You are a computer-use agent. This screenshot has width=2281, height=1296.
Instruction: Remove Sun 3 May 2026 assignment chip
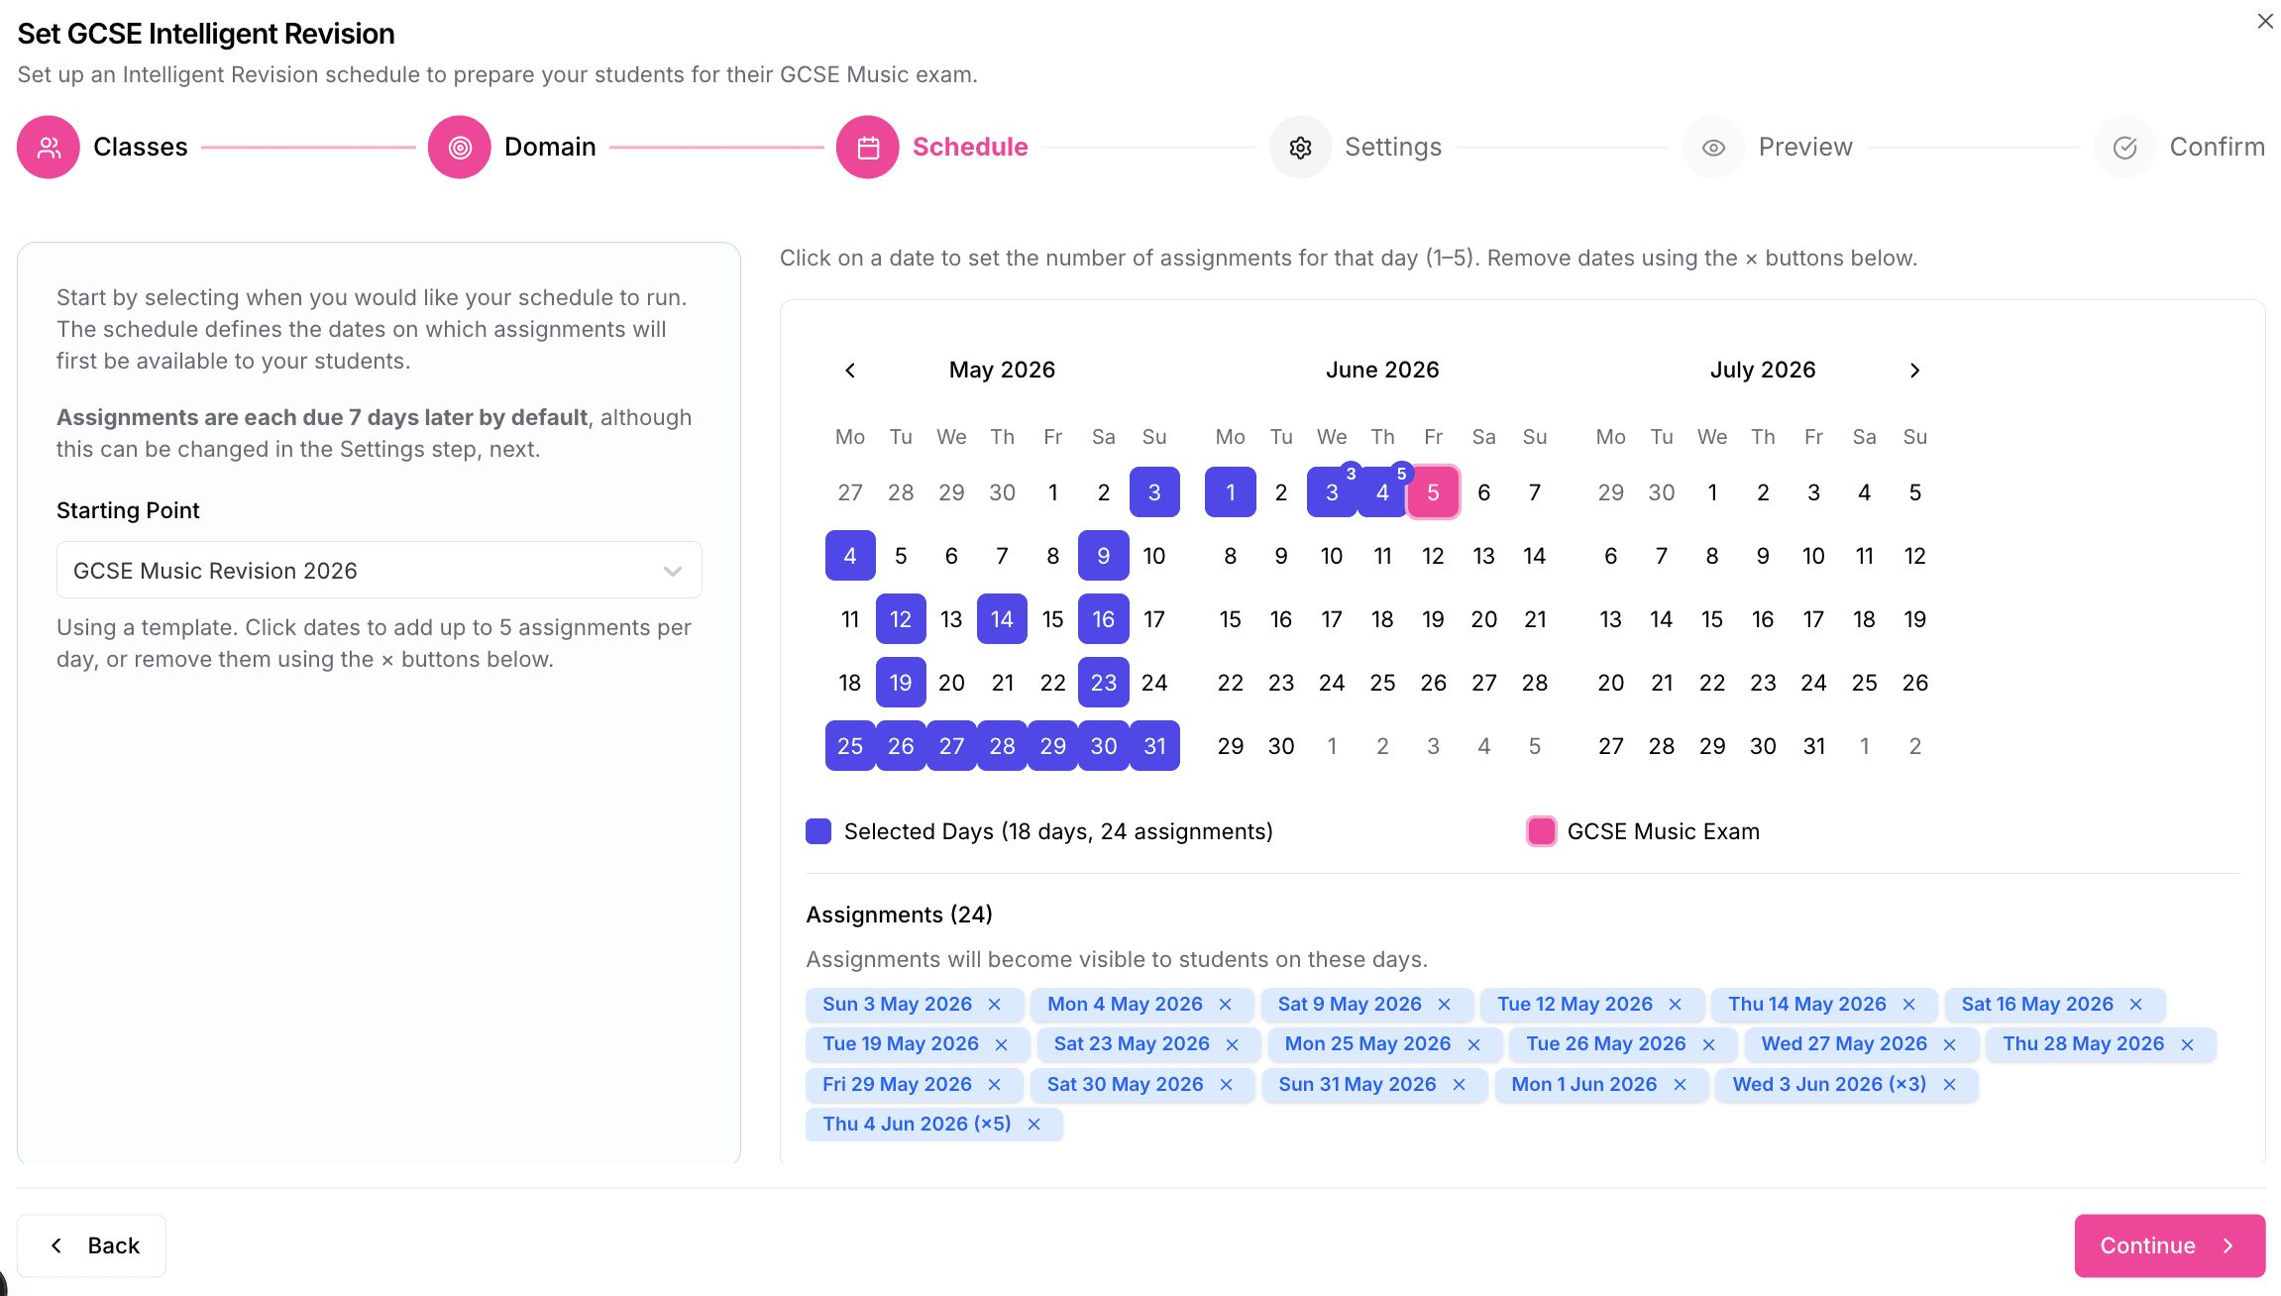995,1005
